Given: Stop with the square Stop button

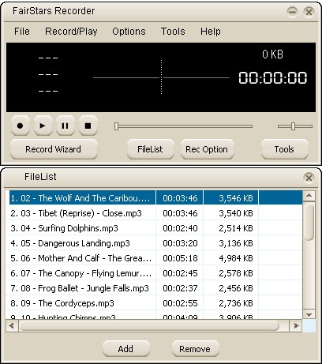Looking at the screenshot, I should pos(88,126).
